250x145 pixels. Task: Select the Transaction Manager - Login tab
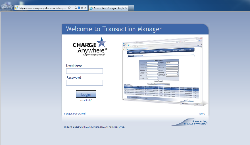click(x=107, y=8)
